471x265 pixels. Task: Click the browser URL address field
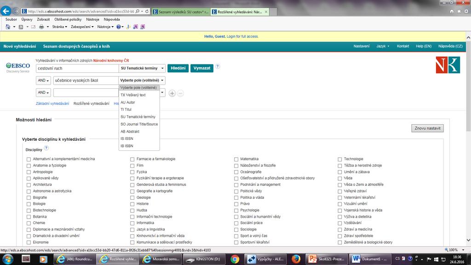click(x=80, y=12)
